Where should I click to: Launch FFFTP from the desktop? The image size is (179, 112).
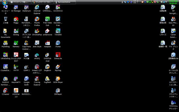tap(16, 68)
